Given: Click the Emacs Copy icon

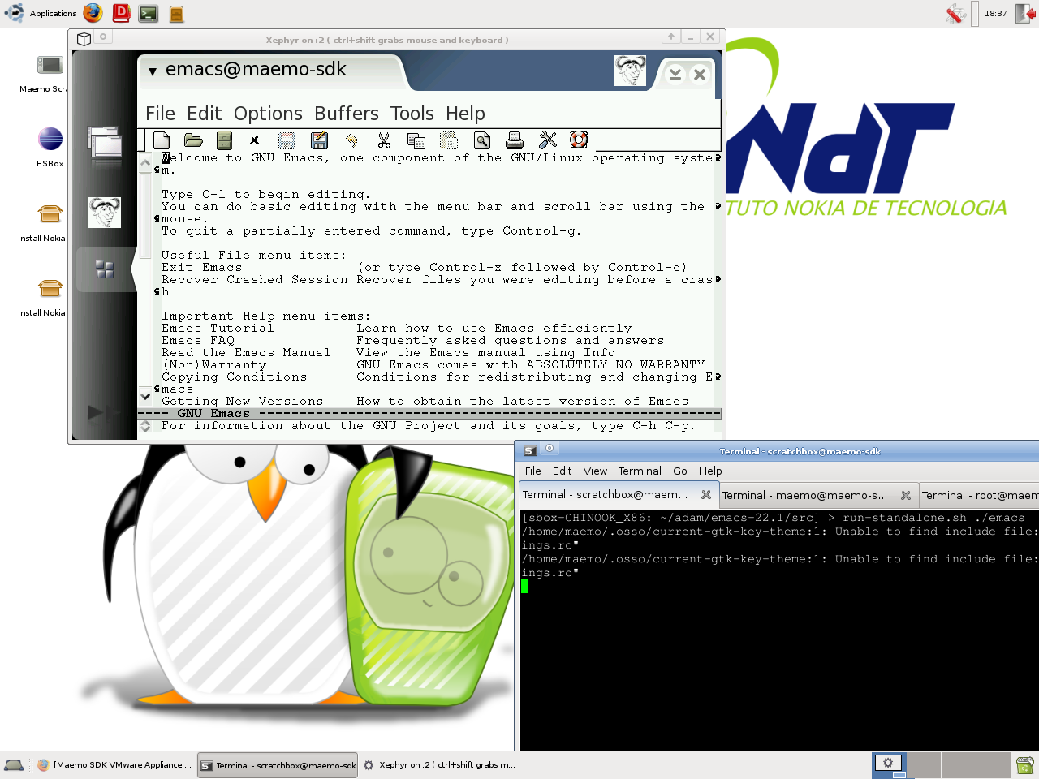Looking at the screenshot, I should [x=416, y=140].
